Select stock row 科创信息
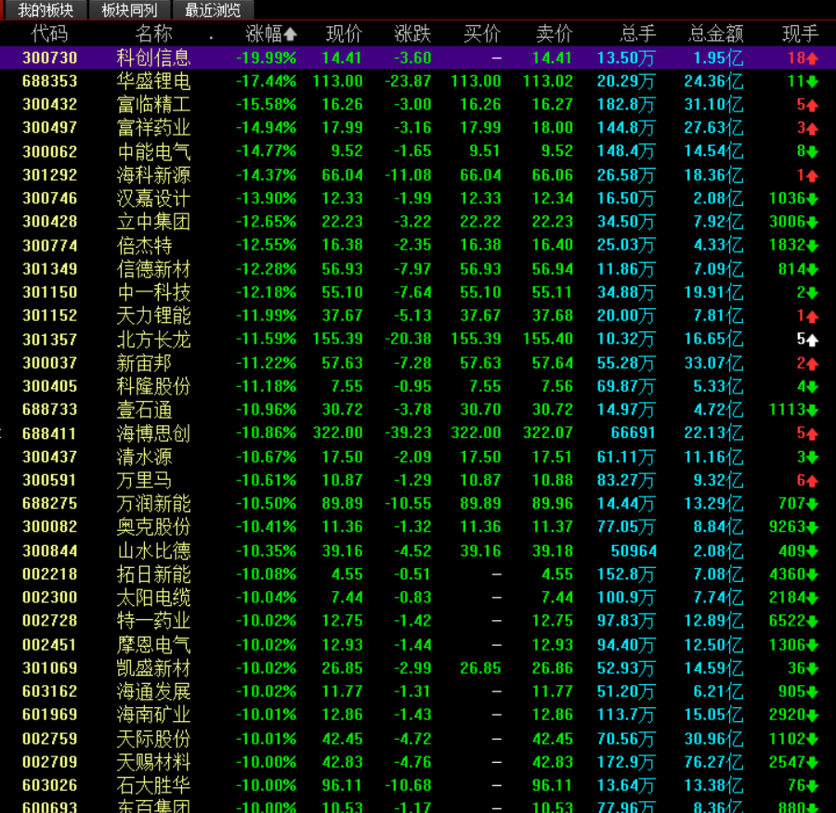This screenshot has height=813, width=836. pos(418,58)
